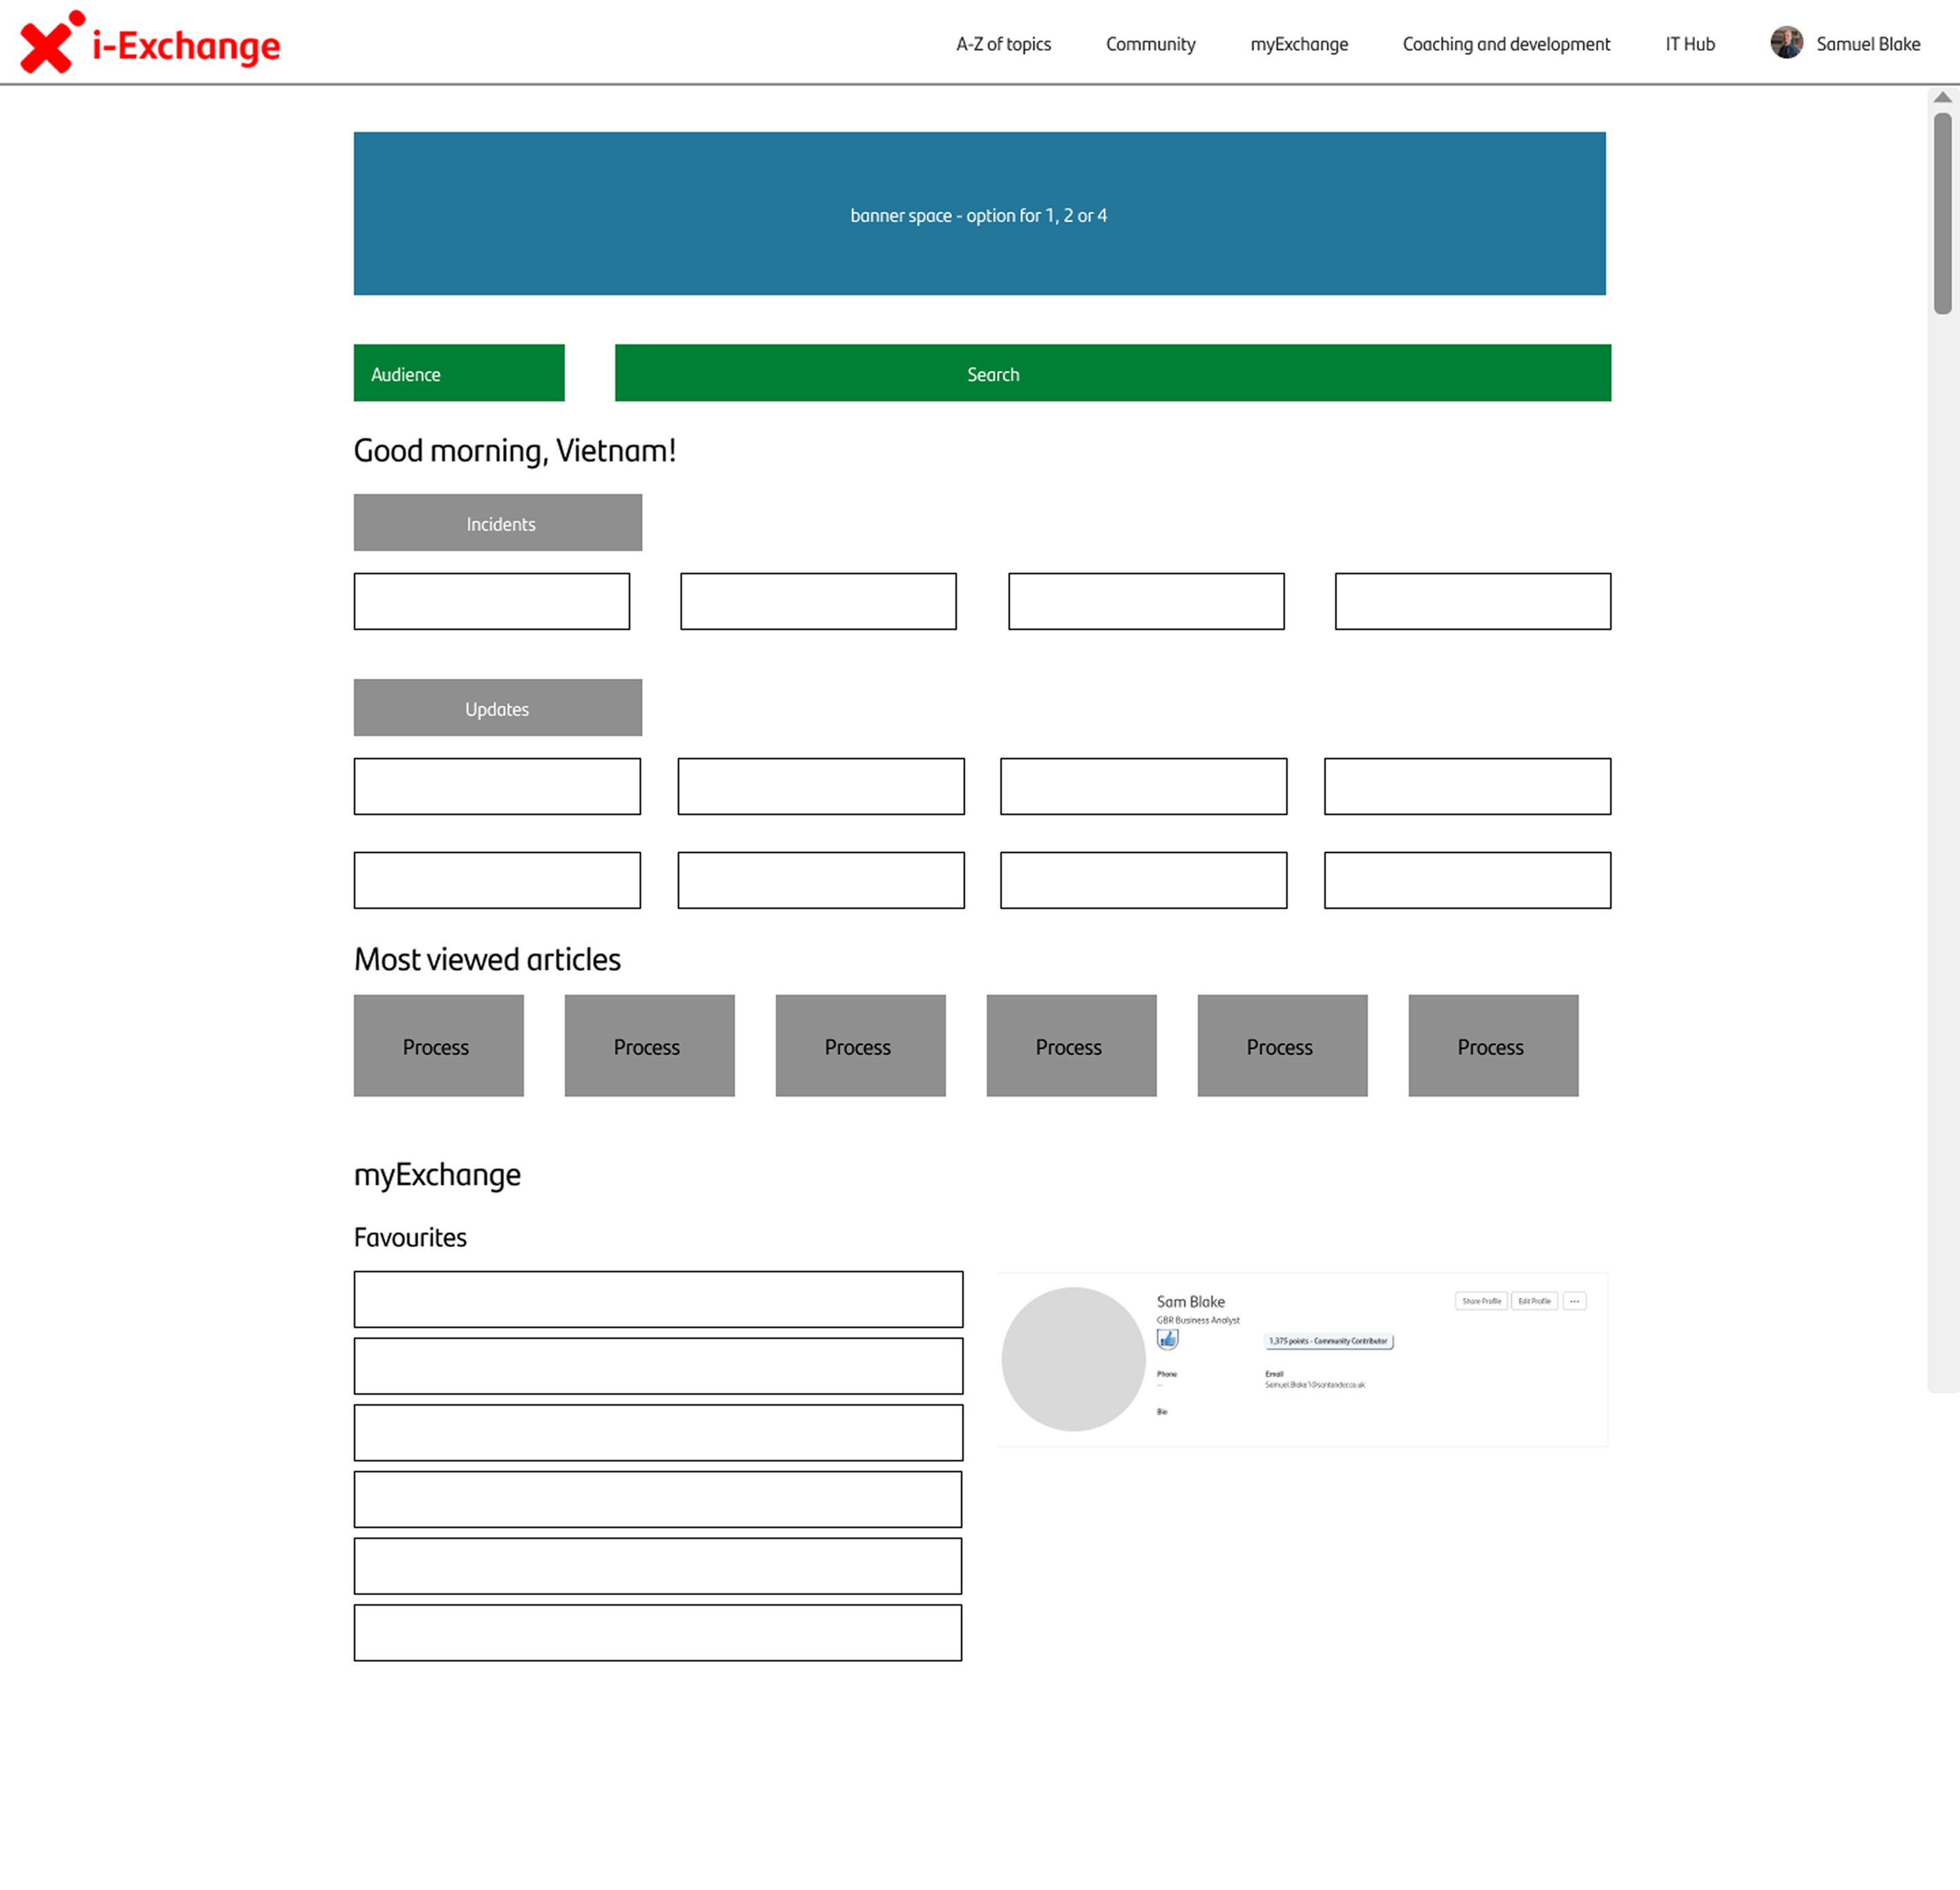Viewport: 1960px width, 1890px height.
Task: Click the Favourites heading
Action: coord(410,1238)
